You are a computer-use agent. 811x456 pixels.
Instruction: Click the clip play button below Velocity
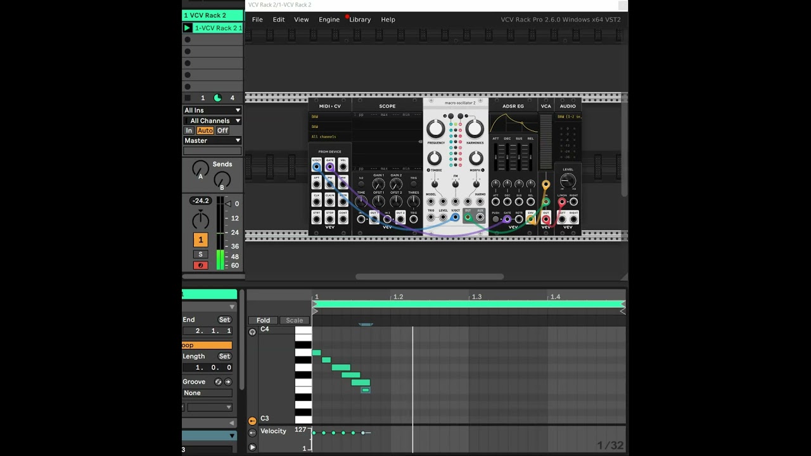[x=252, y=448]
